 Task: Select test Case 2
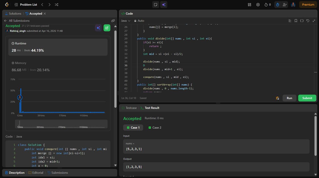pos(155,127)
